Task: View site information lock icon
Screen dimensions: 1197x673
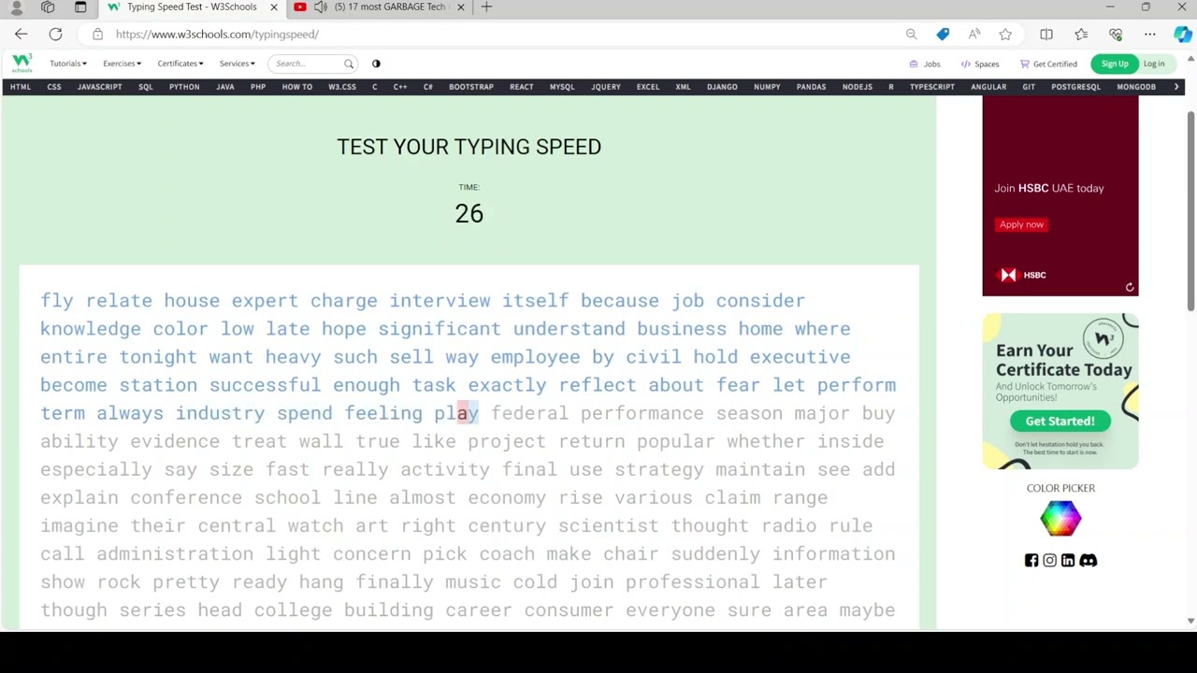Action: pos(97,35)
